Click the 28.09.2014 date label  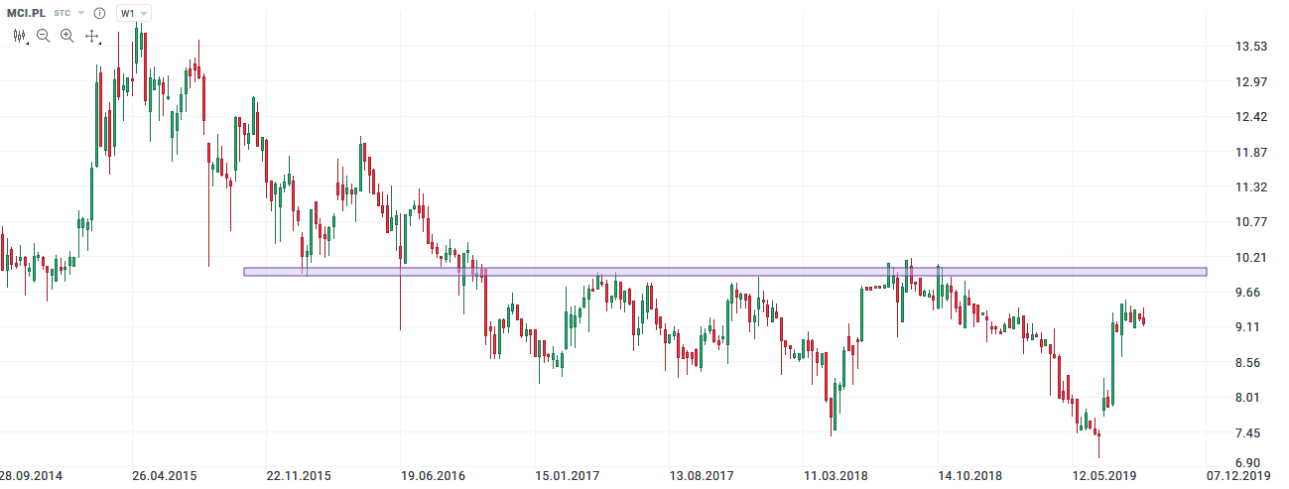coord(30,477)
